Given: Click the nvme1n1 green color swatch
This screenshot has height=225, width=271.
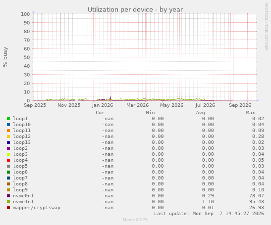Looking at the screenshot, I should 8,202.
